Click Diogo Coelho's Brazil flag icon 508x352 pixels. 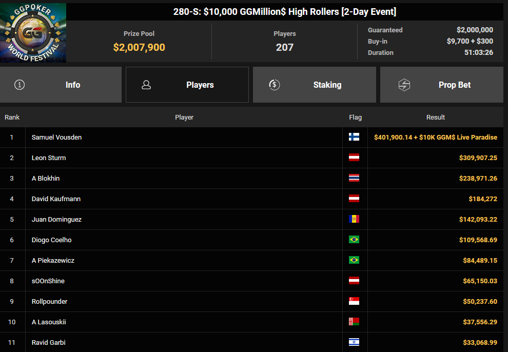click(354, 240)
